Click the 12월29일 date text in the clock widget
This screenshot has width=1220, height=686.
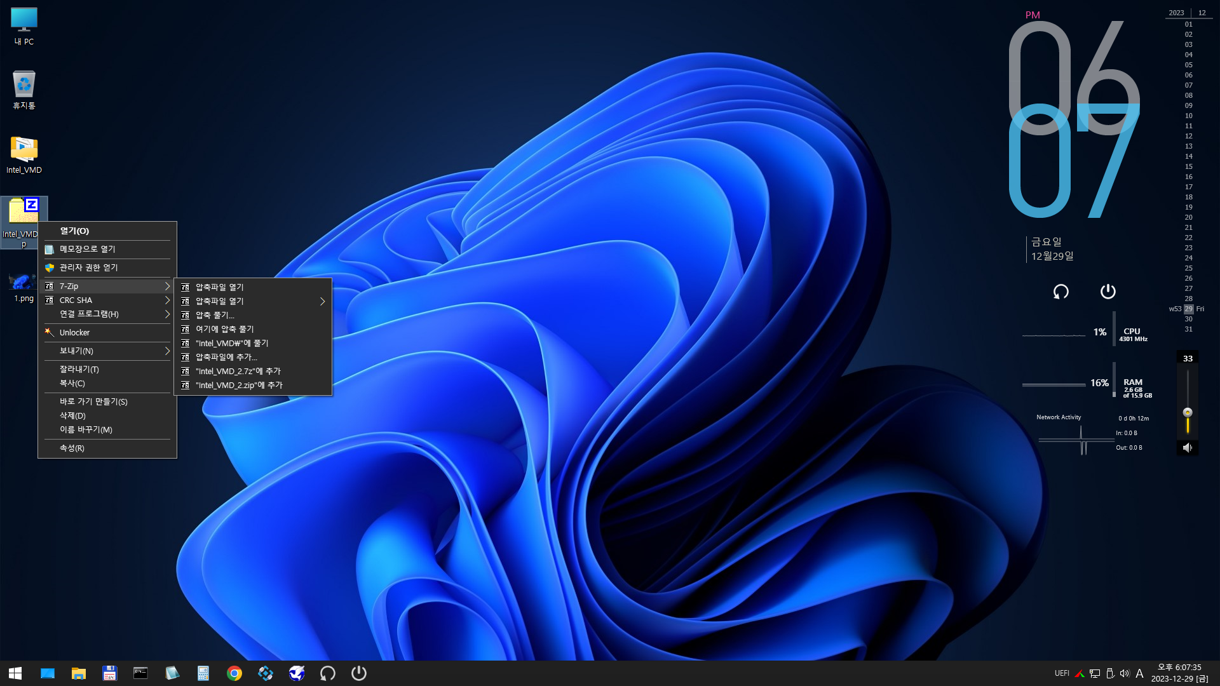pos(1052,256)
